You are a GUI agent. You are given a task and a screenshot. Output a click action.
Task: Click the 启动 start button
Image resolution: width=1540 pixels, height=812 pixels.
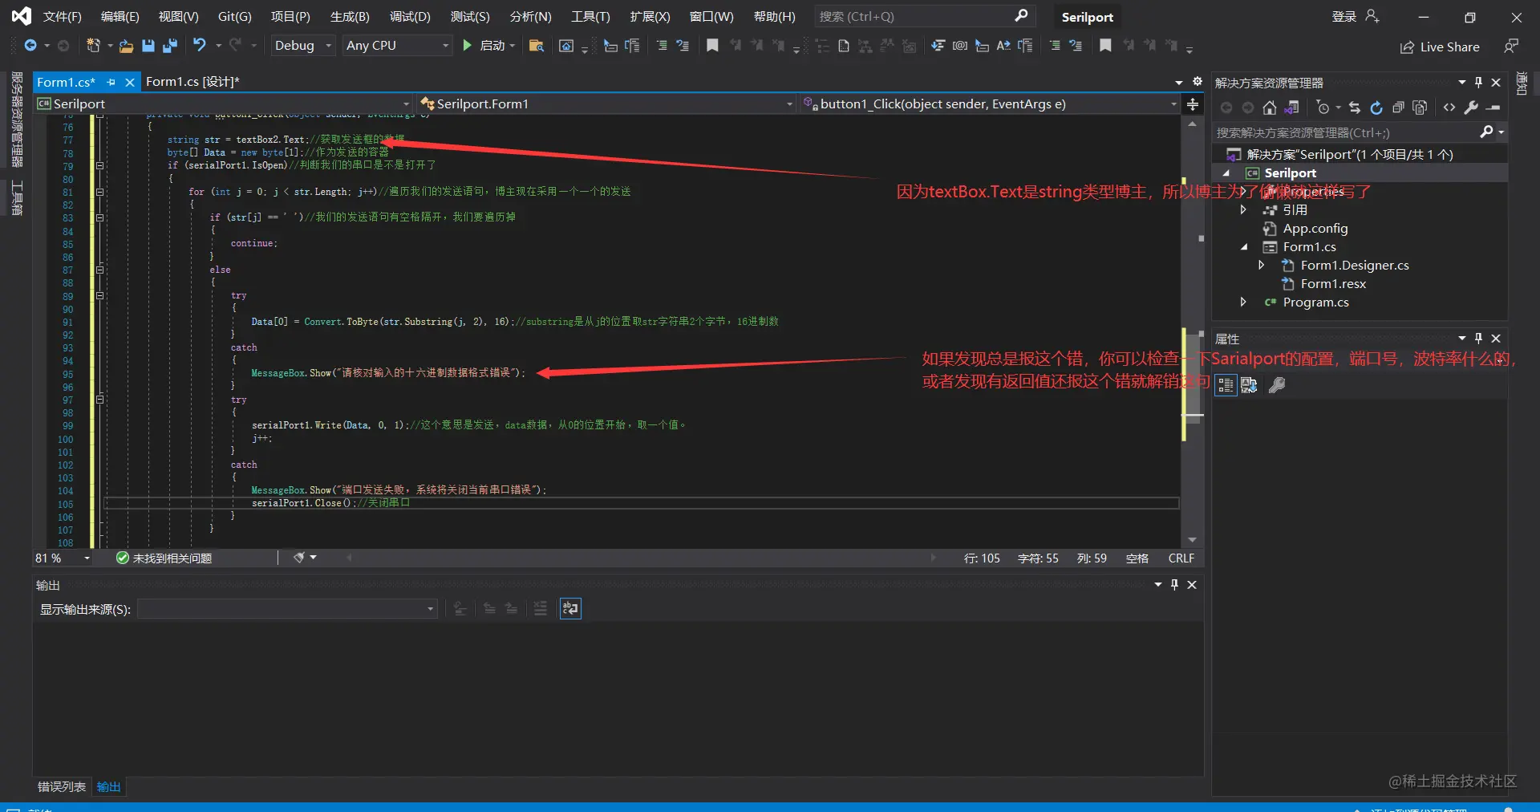click(x=484, y=46)
